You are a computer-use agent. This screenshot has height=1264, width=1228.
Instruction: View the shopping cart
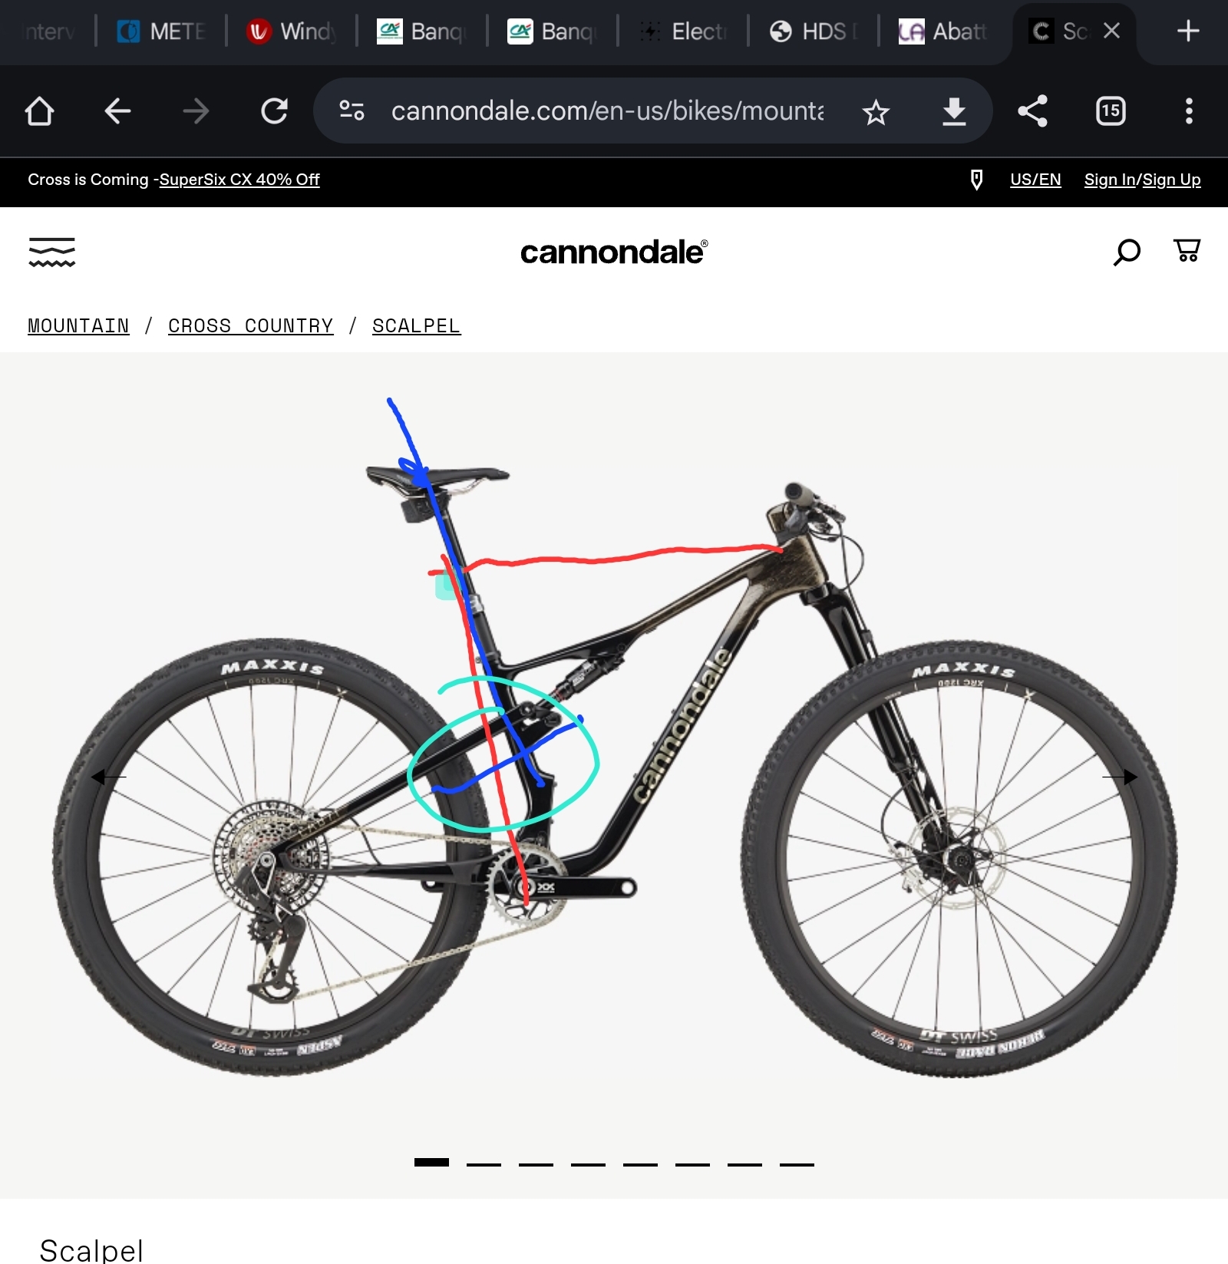pos(1187,250)
